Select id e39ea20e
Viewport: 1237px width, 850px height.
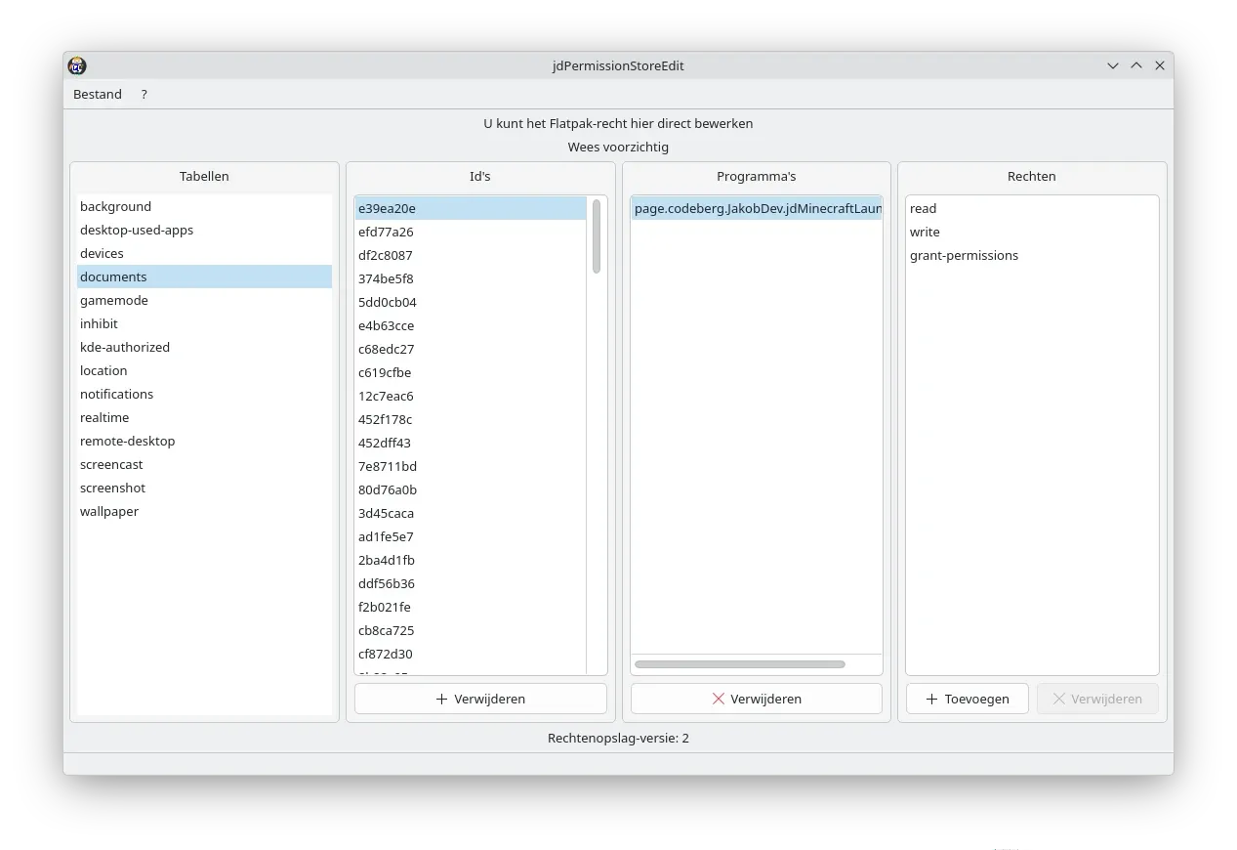coord(471,208)
